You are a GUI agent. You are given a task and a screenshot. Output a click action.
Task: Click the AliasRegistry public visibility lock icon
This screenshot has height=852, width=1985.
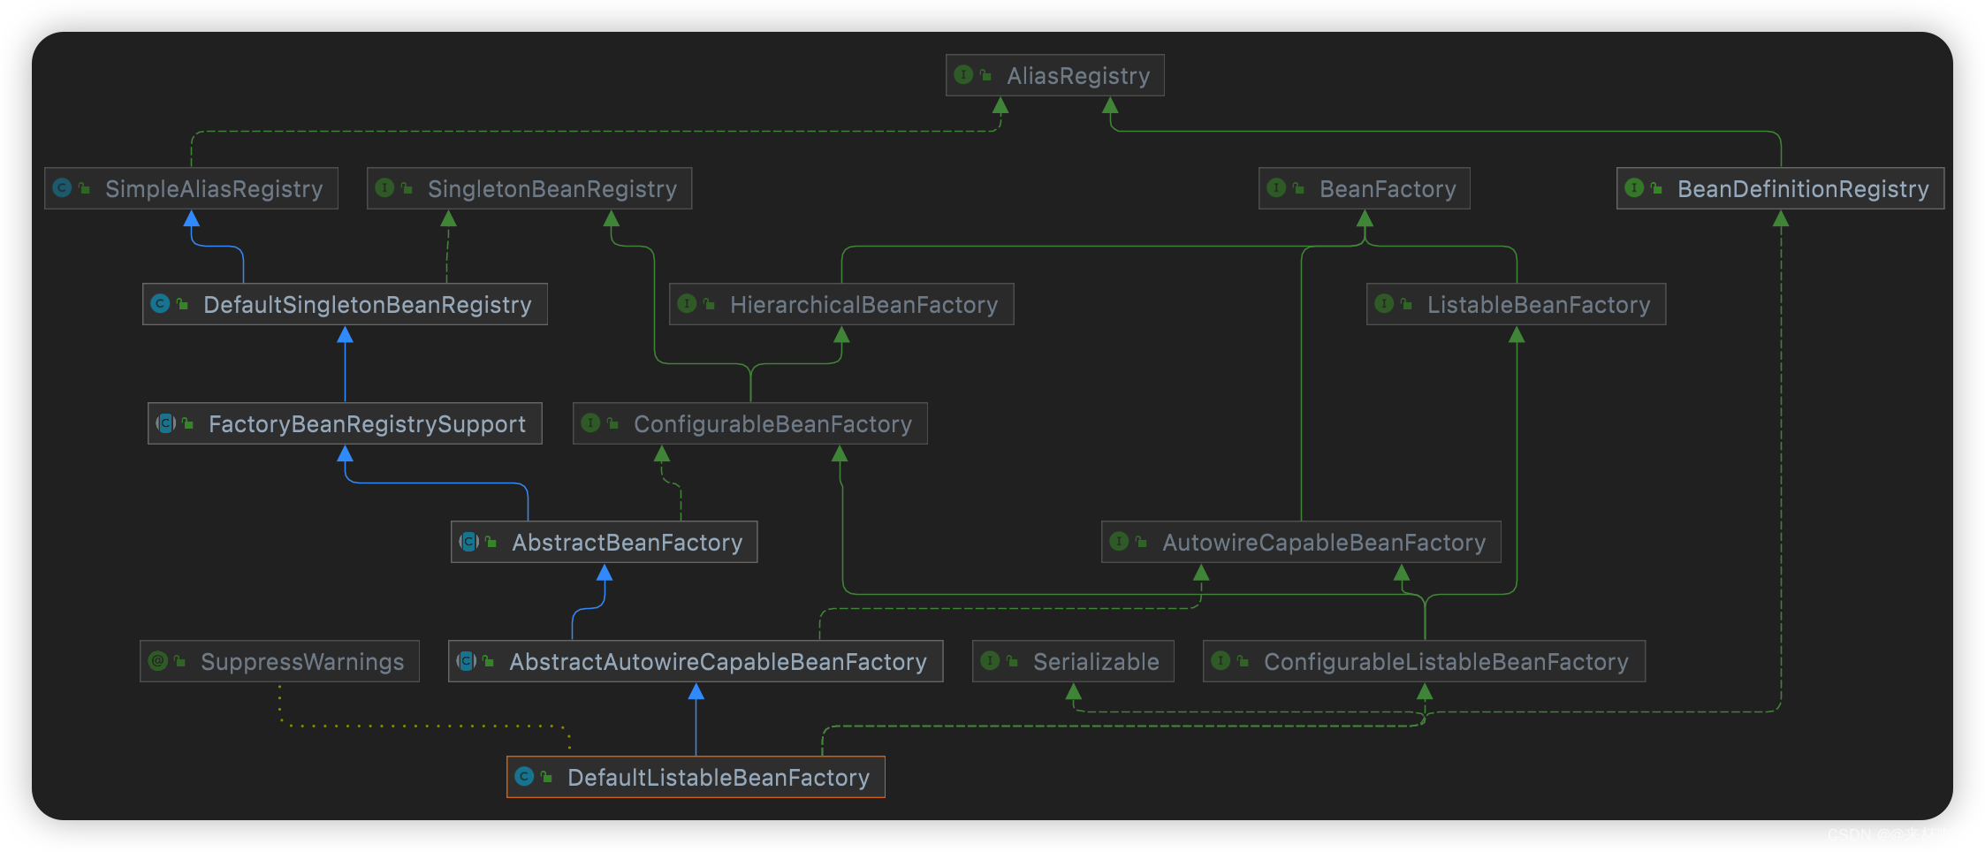point(985,76)
